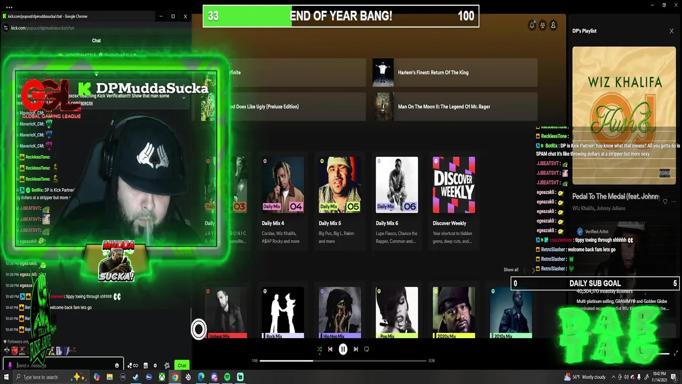Open the Pop Mix card
The height and width of the screenshot is (384, 682).
click(x=396, y=313)
